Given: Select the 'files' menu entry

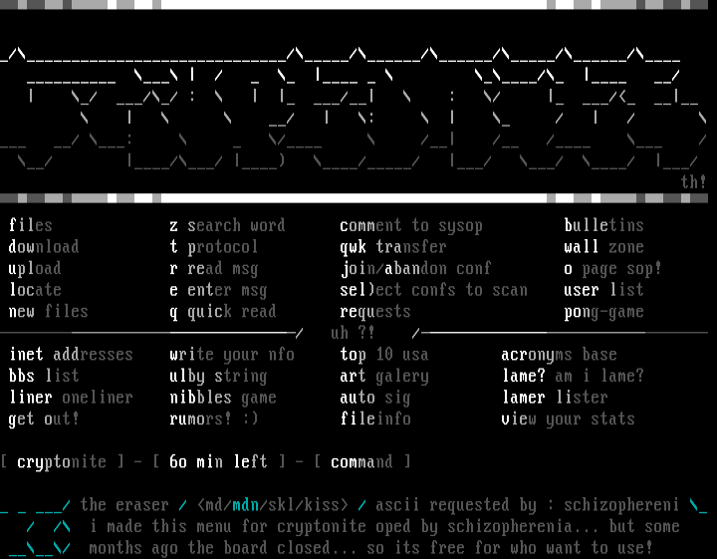Looking at the screenshot, I should click(x=31, y=225).
